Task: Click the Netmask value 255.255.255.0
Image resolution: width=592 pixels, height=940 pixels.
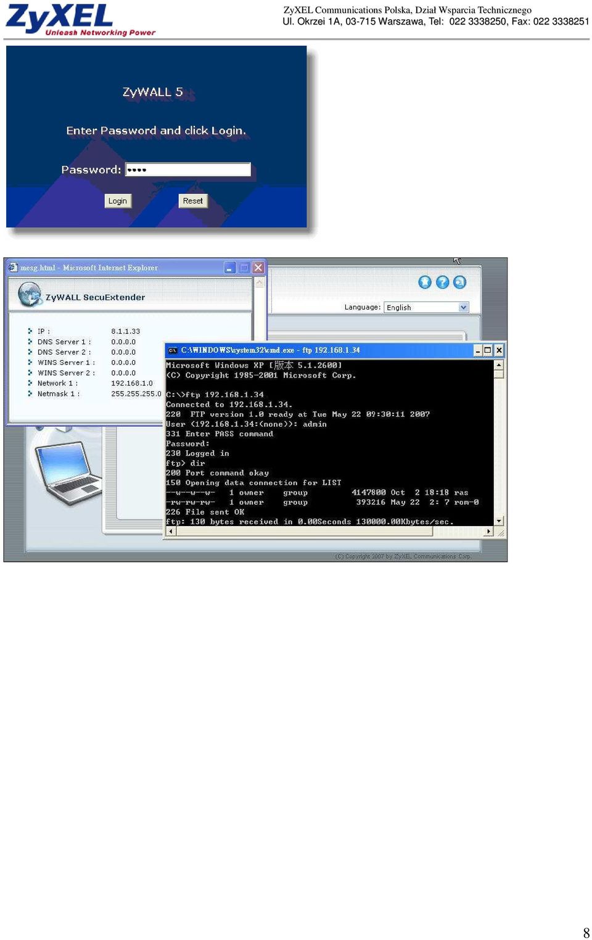Action: [136, 394]
